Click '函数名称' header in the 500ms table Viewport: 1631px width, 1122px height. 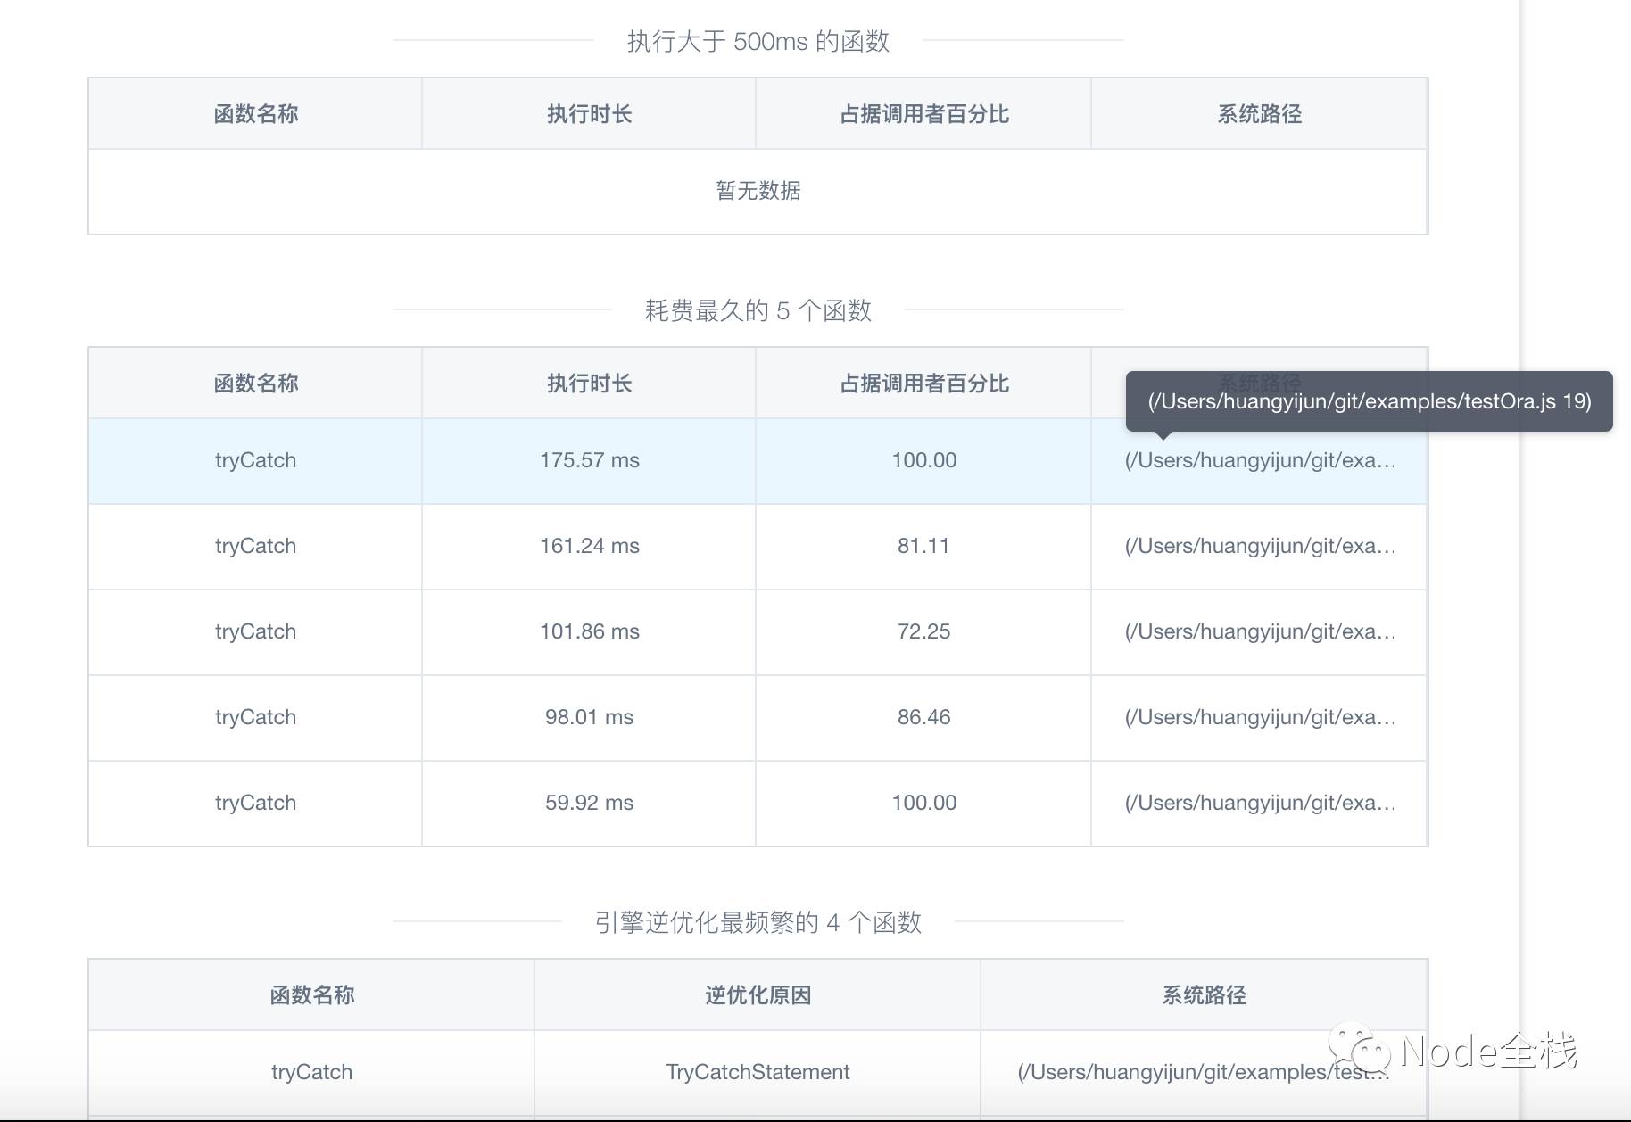tap(256, 114)
